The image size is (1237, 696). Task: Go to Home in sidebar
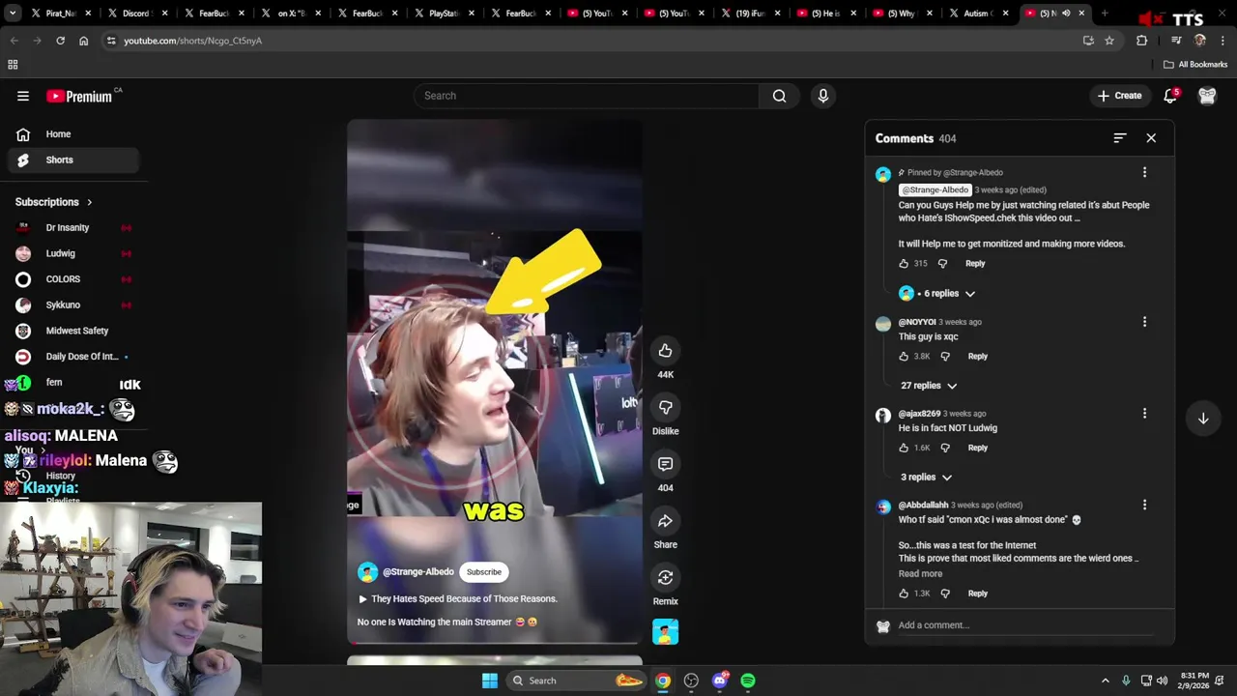72,134
